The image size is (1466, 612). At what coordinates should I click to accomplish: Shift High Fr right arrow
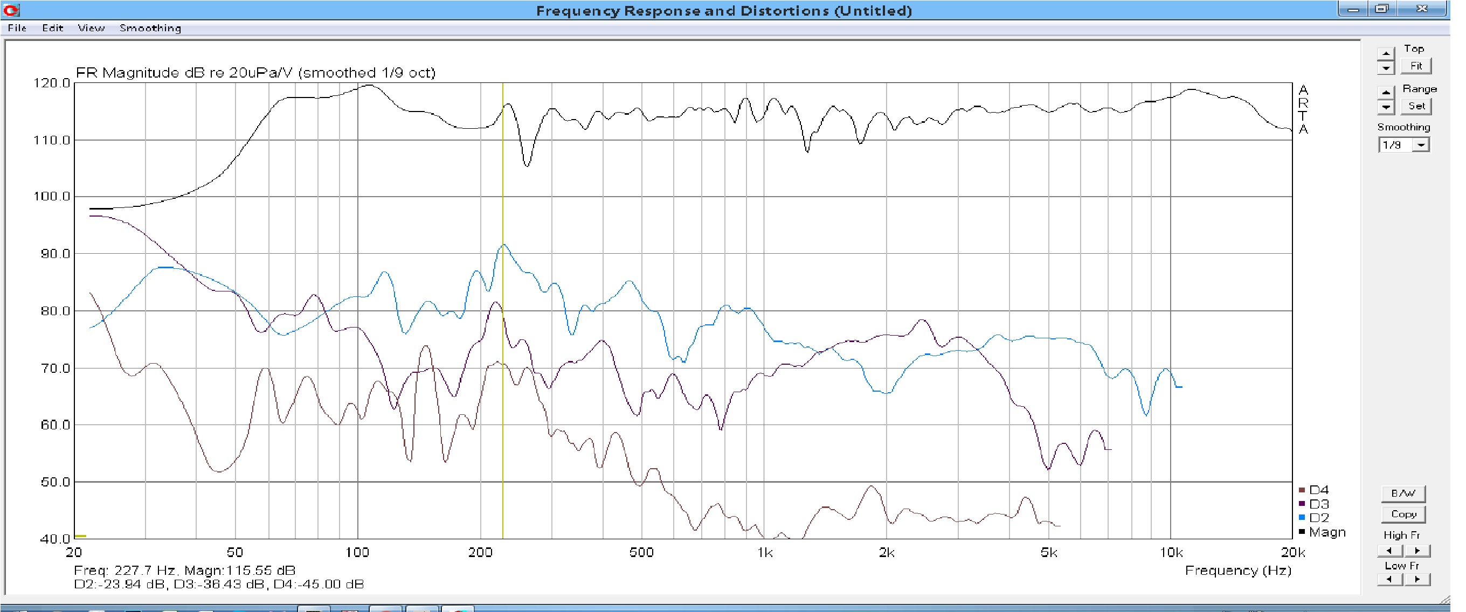(1417, 550)
